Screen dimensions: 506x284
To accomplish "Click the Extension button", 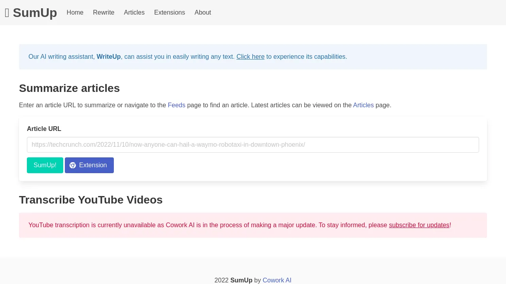I will point(89,165).
